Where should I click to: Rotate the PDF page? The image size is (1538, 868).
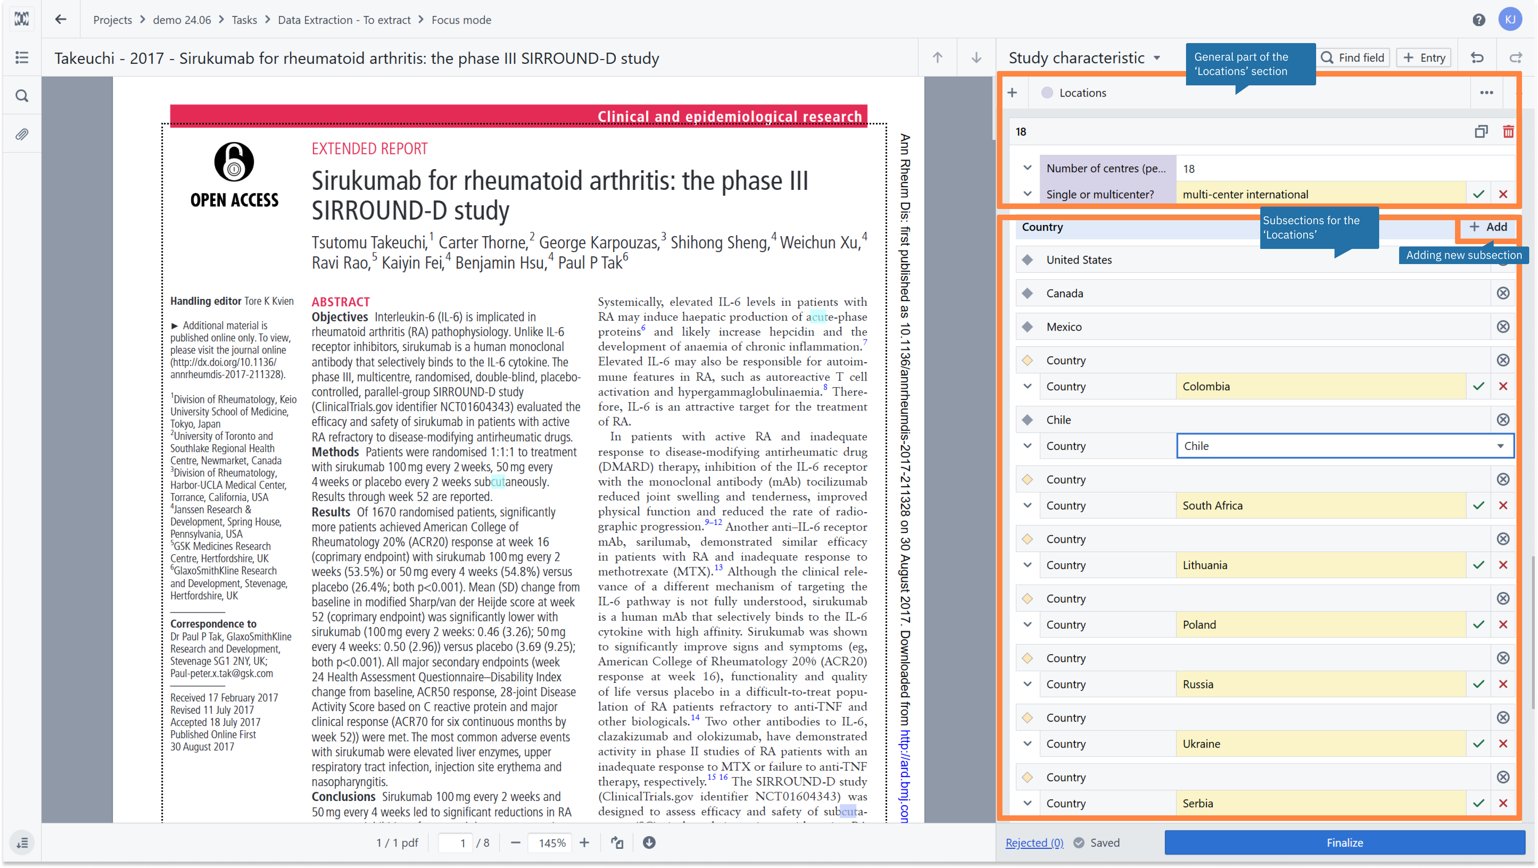click(617, 842)
